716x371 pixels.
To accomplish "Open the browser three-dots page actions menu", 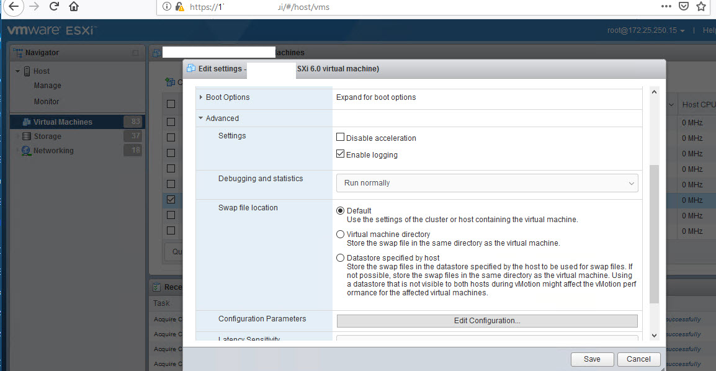I will pyautogui.click(x=666, y=7).
